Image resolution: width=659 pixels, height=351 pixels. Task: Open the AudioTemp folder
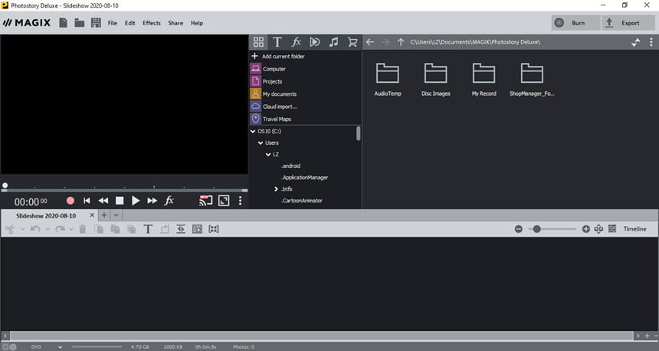[388, 80]
